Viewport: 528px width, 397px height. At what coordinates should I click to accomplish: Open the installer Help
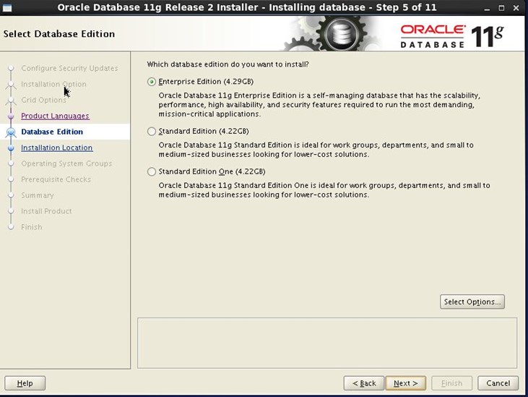[25, 383]
